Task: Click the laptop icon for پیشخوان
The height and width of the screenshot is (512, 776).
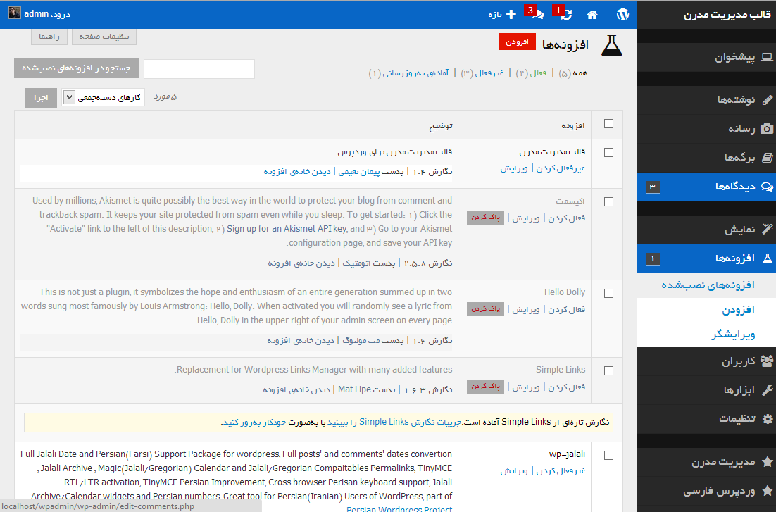Action: [767, 57]
